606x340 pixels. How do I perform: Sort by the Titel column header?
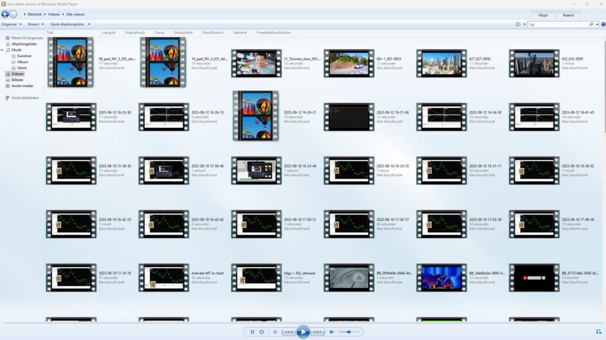point(50,33)
